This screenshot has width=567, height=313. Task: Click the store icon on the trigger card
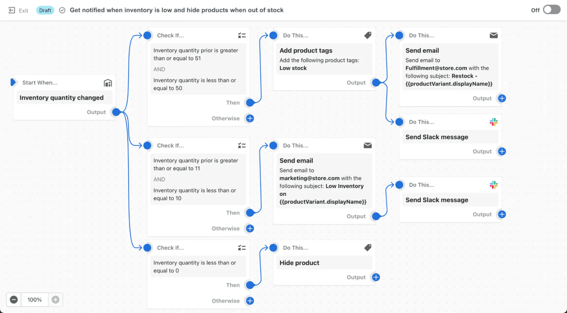(108, 83)
